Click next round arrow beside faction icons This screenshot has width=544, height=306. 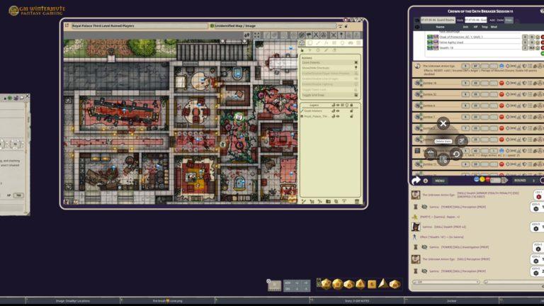pos(505,180)
